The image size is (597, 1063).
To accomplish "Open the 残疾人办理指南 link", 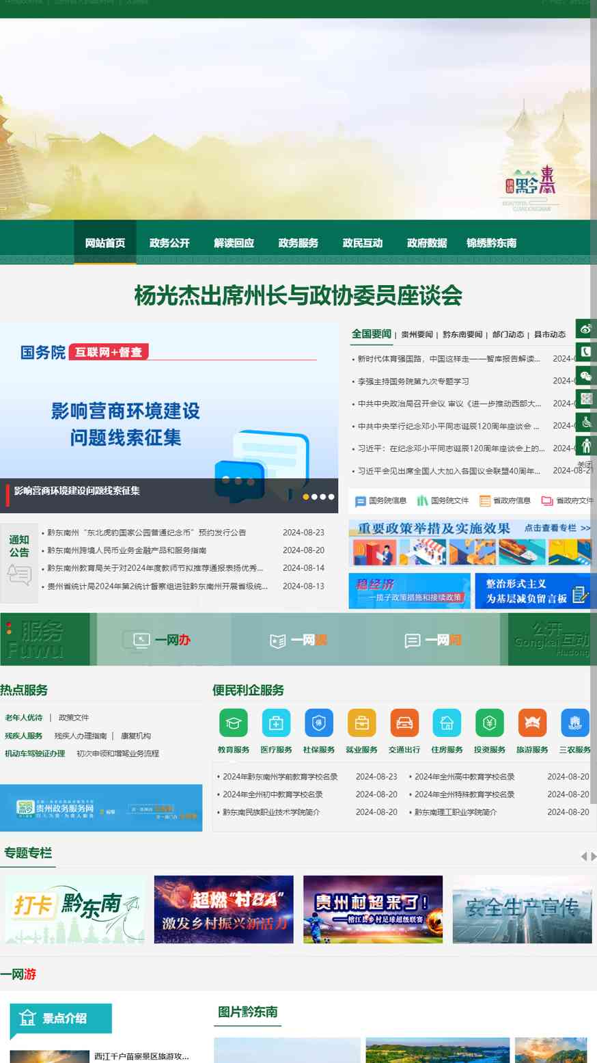I will [81, 736].
